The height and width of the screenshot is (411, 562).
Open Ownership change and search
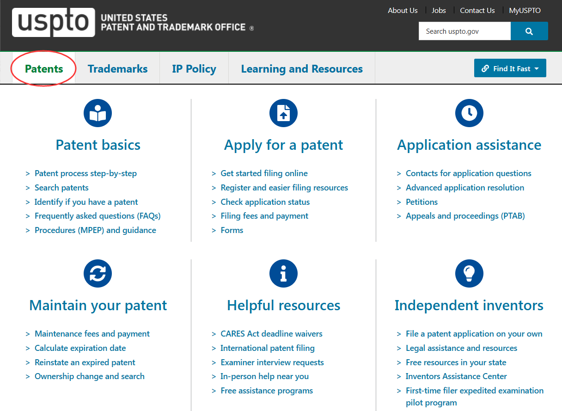coord(90,376)
